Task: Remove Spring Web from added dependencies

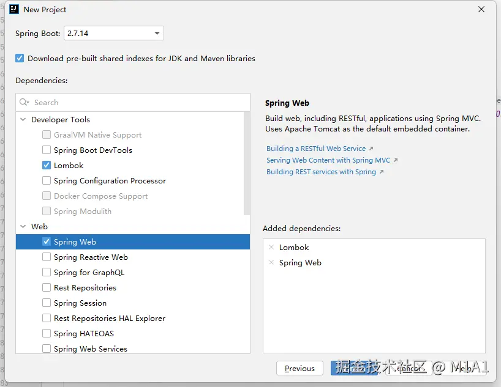Action: (271, 262)
